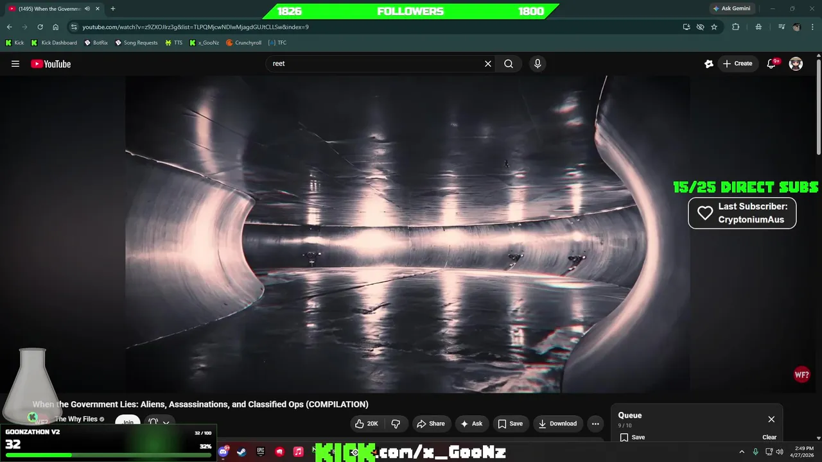Run search with the magnifier button
The width and height of the screenshot is (822, 462).
pyautogui.click(x=509, y=64)
